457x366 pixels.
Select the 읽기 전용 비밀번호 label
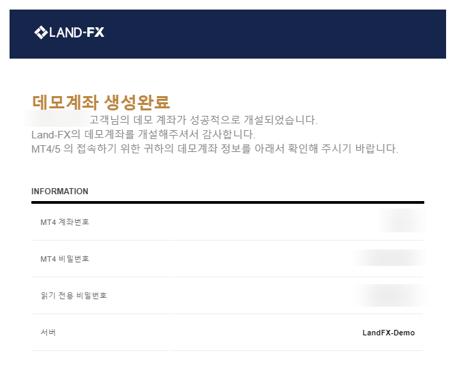coord(74,296)
